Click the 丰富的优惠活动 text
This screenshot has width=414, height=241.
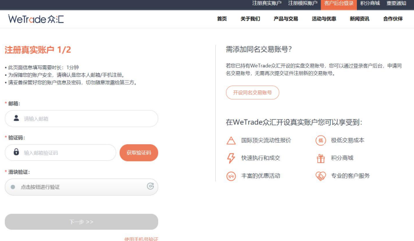coord(261,176)
